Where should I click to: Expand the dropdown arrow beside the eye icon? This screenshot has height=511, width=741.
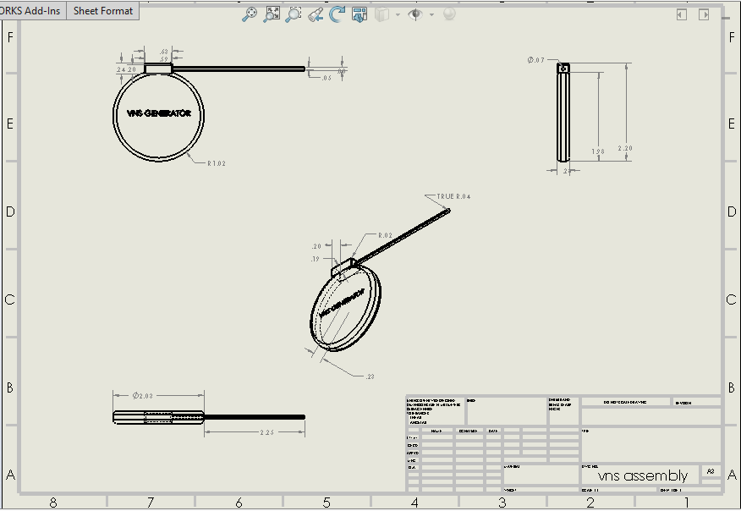pos(431,15)
